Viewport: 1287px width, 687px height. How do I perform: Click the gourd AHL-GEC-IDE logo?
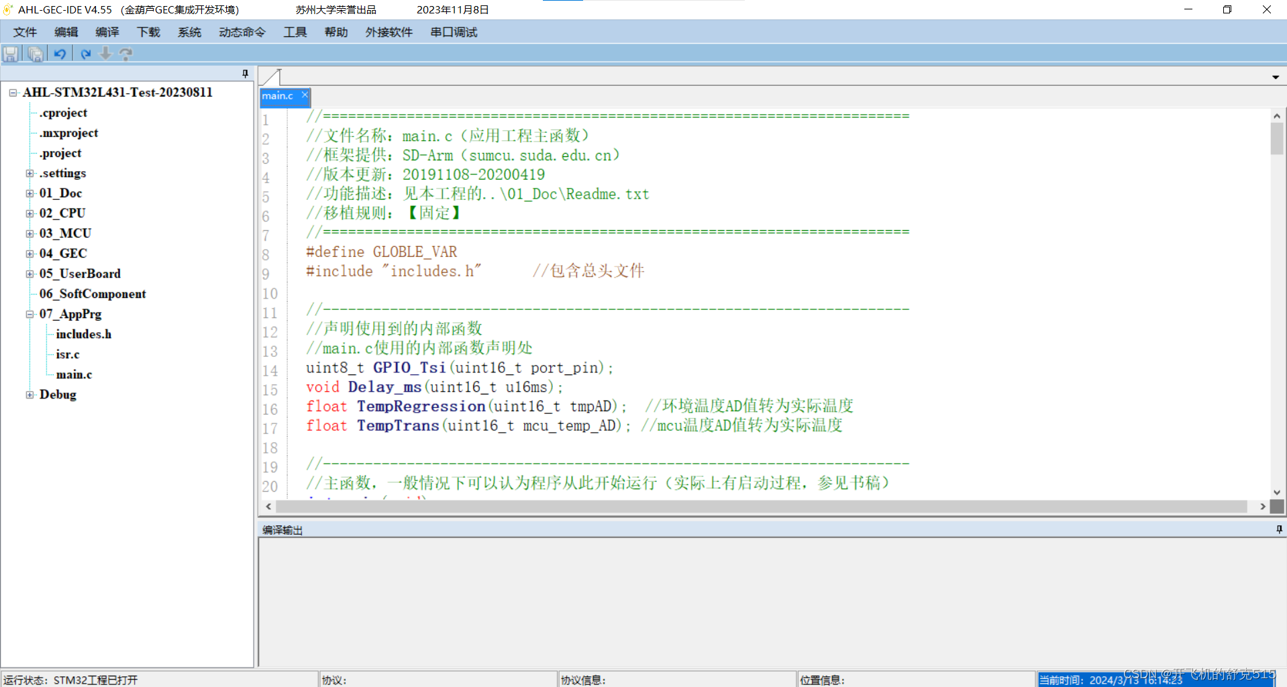(x=7, y=9)
